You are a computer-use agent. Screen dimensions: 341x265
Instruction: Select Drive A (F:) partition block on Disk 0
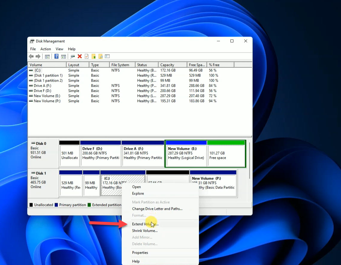click(143, 153)
